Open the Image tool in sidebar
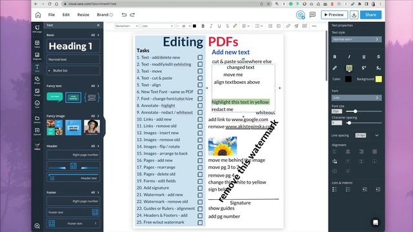 pyautogui.click(x=37, y=92)
